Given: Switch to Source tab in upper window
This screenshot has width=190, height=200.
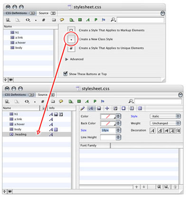Looking at the screenshot, I should point(47,13).
